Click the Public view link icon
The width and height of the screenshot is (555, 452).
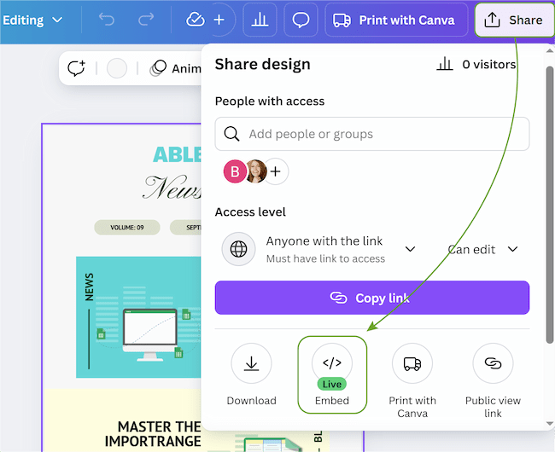(x=493, y=363)
